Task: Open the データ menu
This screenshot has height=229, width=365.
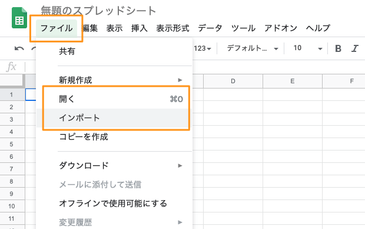Action: click(x=210, y=28)
